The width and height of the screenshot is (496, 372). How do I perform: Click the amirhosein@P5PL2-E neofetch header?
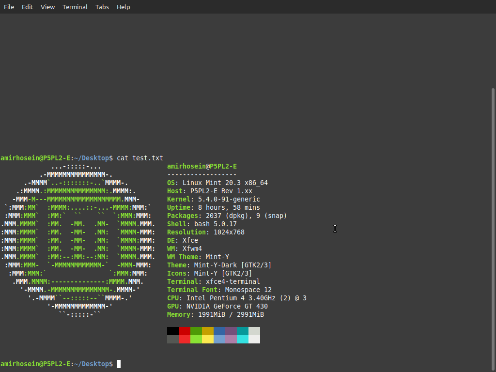click(202, 167)
